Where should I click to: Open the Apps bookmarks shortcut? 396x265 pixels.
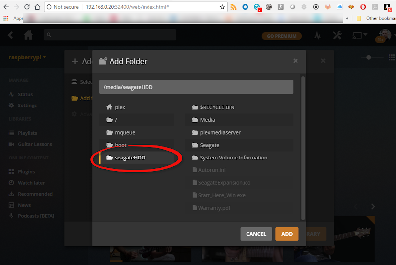[13, 18]
